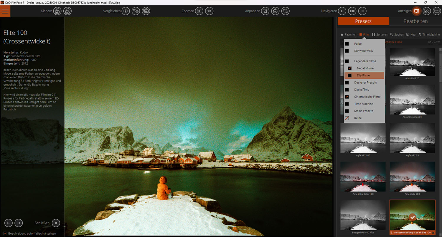
Task: Enable the Dia-Filme filter checkbox
Action: (350, 75)
